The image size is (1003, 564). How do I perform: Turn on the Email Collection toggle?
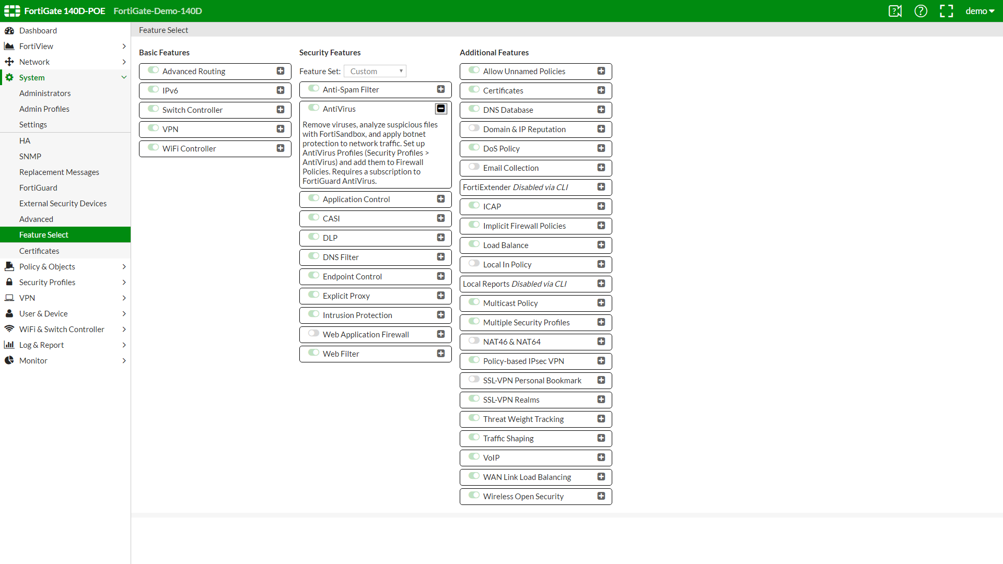click(474, 167)
